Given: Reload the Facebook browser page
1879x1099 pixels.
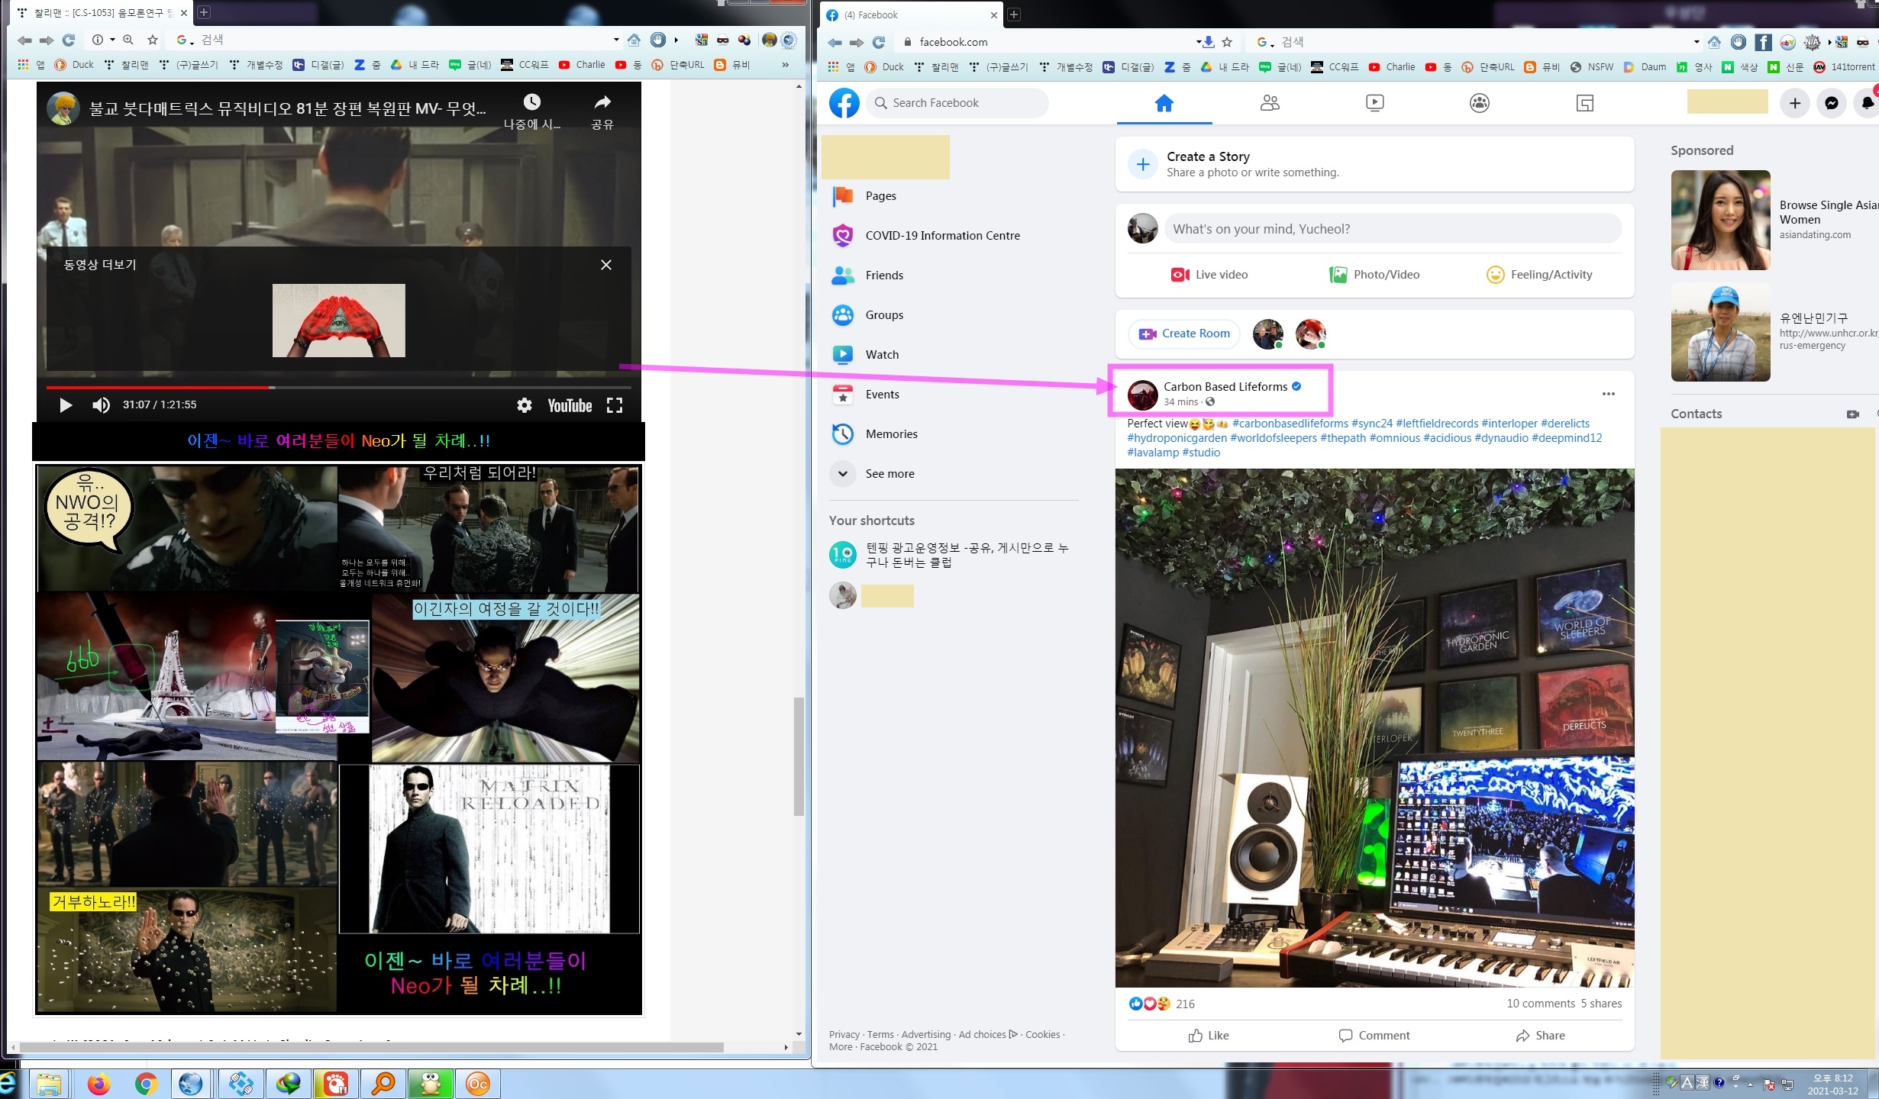Looking at the screenshot, I should point(879,42).
